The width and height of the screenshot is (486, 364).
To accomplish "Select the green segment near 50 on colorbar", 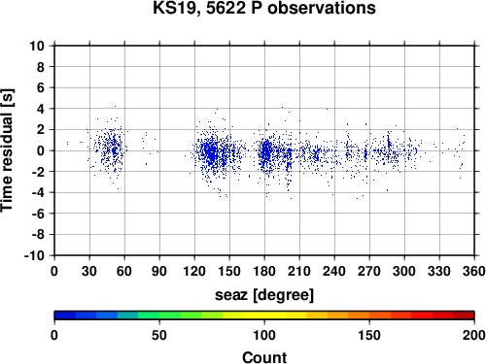I will coord(159,315).
